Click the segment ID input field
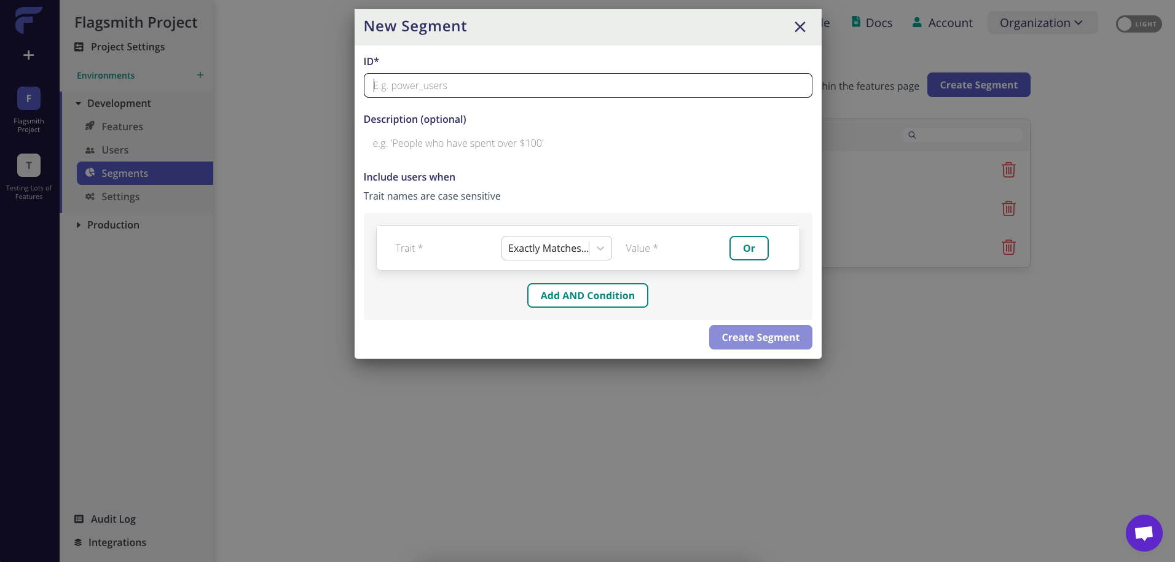This screenshot has height=562, width=1175. point(587,85)
